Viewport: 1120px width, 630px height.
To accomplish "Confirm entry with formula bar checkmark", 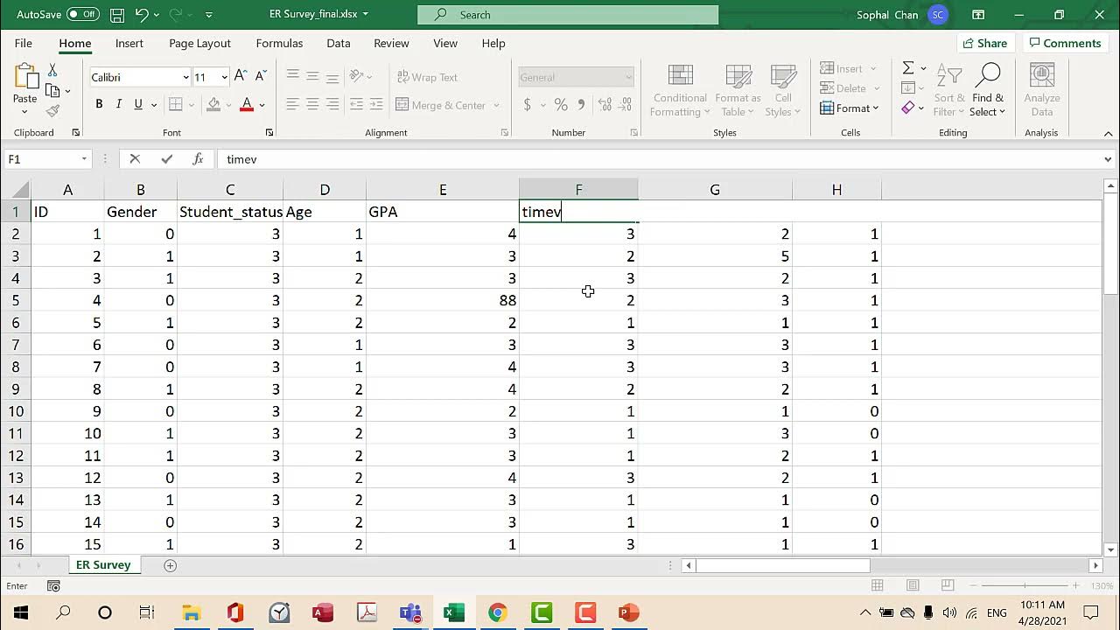I will tap(166, 159).
